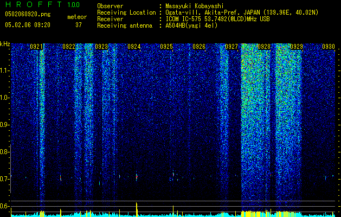Screen dimensions: 341x217
Task: Click the 1.0 kHz axis label
Action: 5,98
